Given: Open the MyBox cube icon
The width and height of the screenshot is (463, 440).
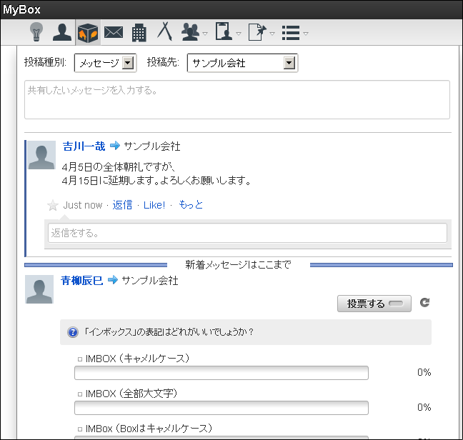Looking at the screenshot, I should pyautogui.click(x=88, y=32).
